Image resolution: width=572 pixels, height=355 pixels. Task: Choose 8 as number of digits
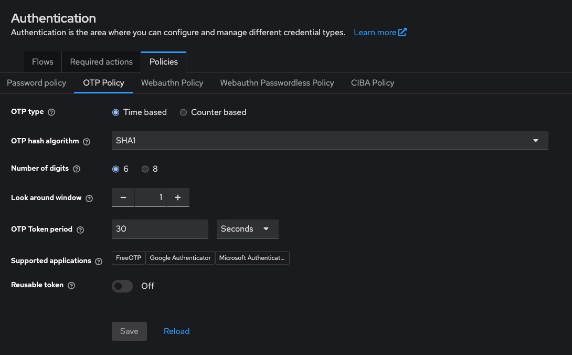click(145, 169)
